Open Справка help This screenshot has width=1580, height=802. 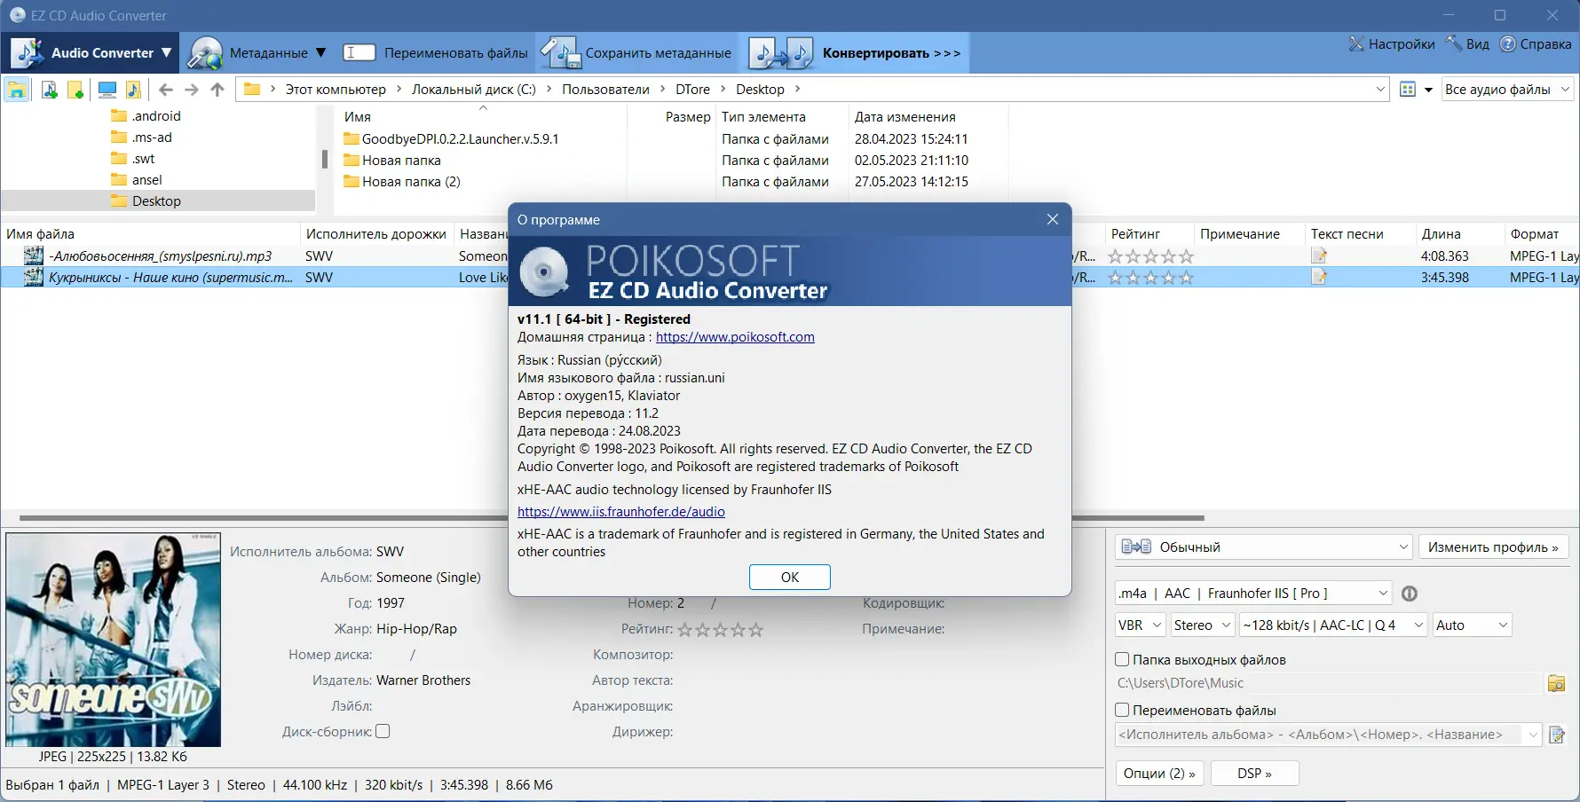1536,44
